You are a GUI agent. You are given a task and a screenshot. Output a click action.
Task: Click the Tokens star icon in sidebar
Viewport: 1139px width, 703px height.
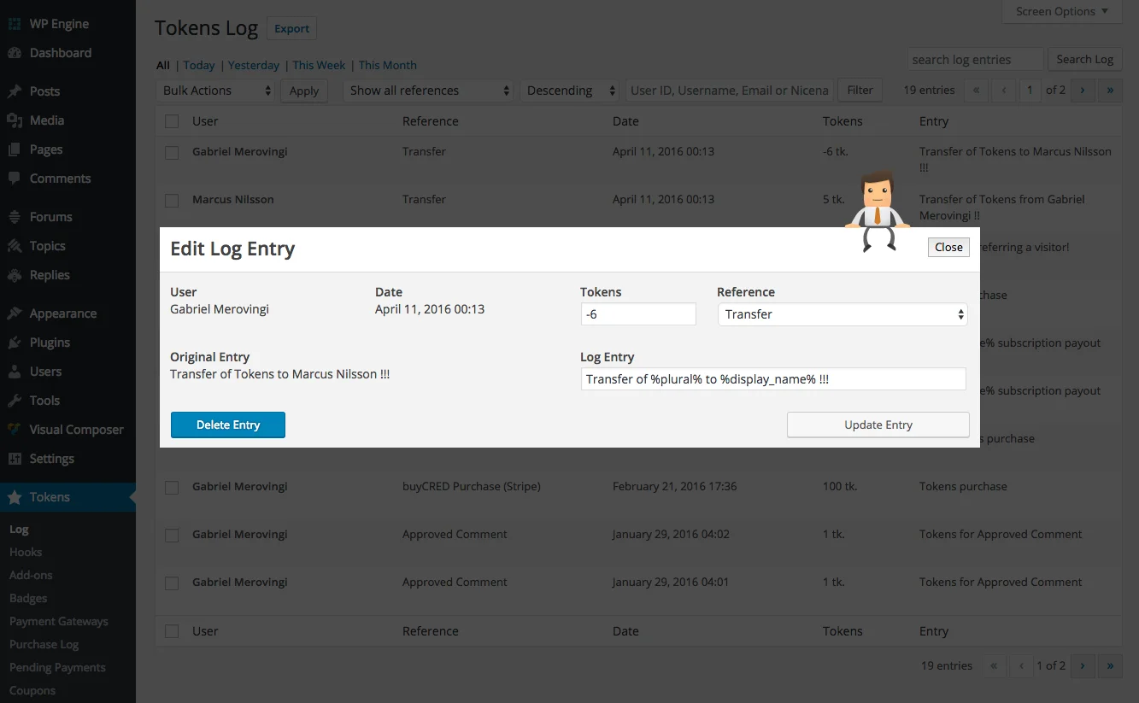[x=15, y=496]
